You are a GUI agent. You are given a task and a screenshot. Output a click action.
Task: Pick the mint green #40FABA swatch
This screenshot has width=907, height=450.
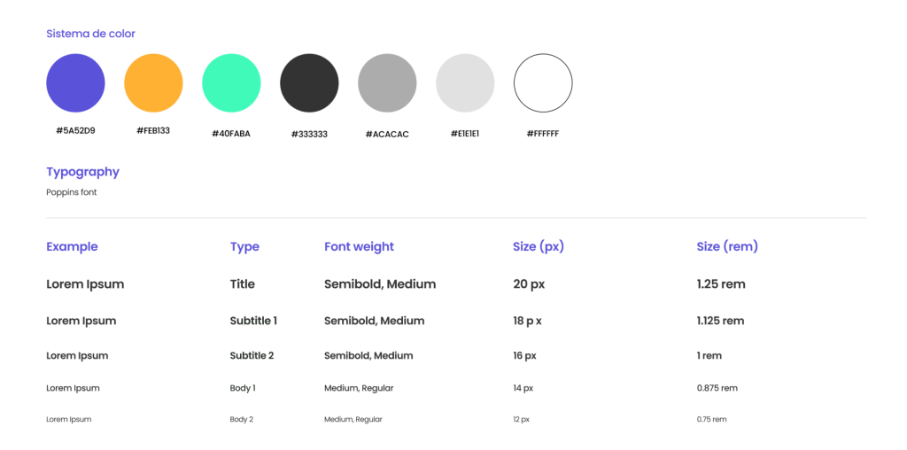pos(231,82)
